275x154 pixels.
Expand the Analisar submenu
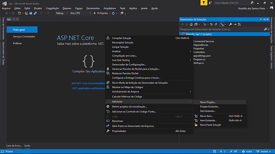click(149, 51)
